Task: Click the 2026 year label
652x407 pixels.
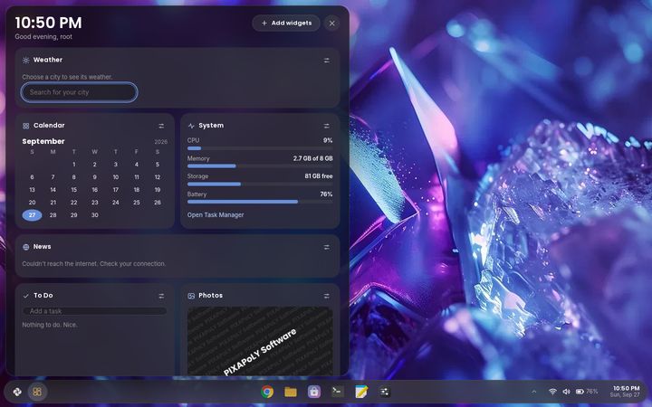Action: [x=161, y=142]
